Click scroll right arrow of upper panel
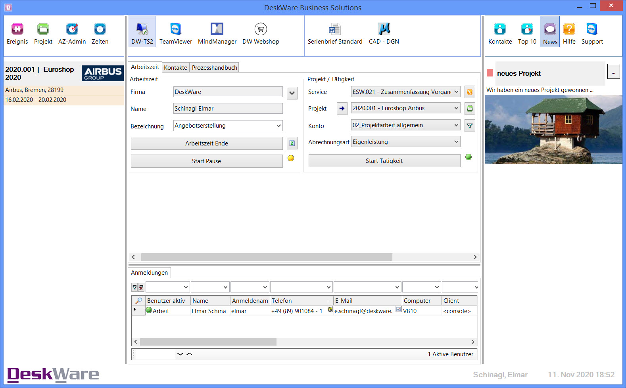Screen dimensions: 626x388 coord(475,257)
